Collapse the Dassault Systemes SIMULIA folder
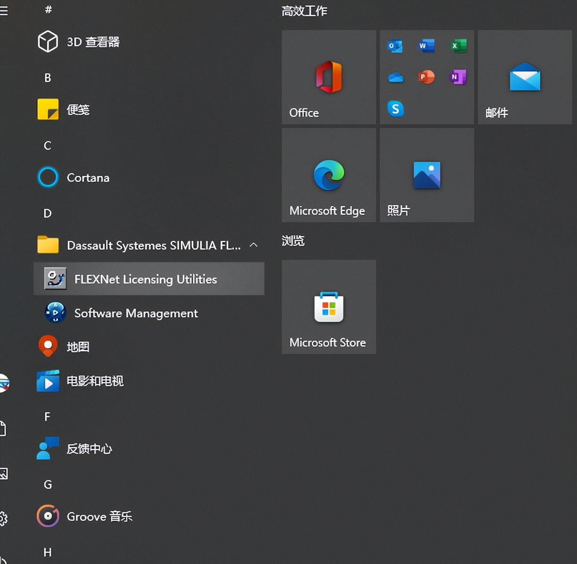Screen dimensions: 577x564 pos(254,245)
